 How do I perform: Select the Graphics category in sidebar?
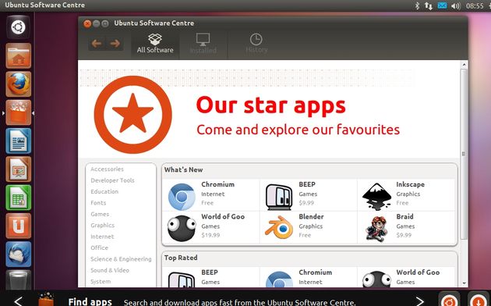(x=102, y=226)
